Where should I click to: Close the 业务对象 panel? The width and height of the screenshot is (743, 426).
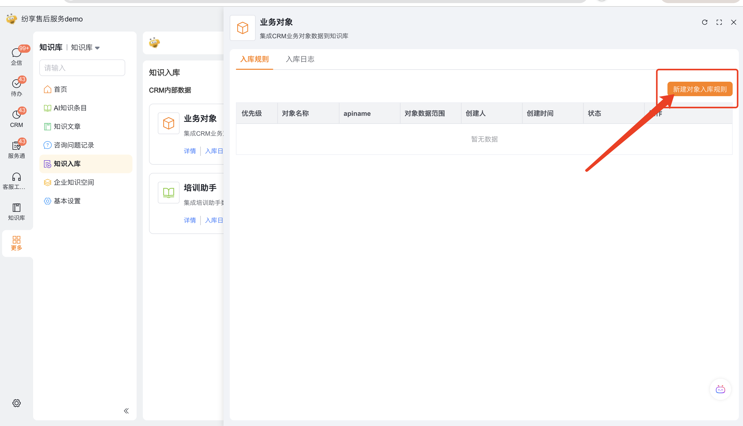[x=733, y=22]
